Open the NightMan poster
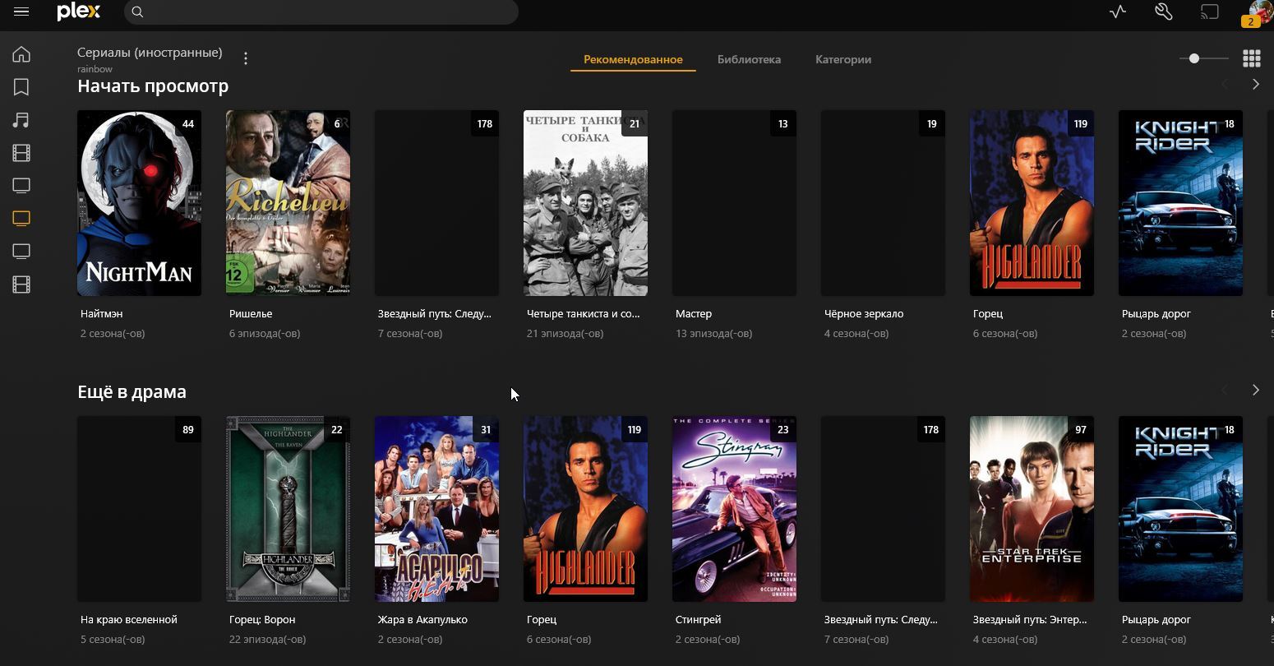The width and height of the screenshot is (1274, 666). pos(139,203)
